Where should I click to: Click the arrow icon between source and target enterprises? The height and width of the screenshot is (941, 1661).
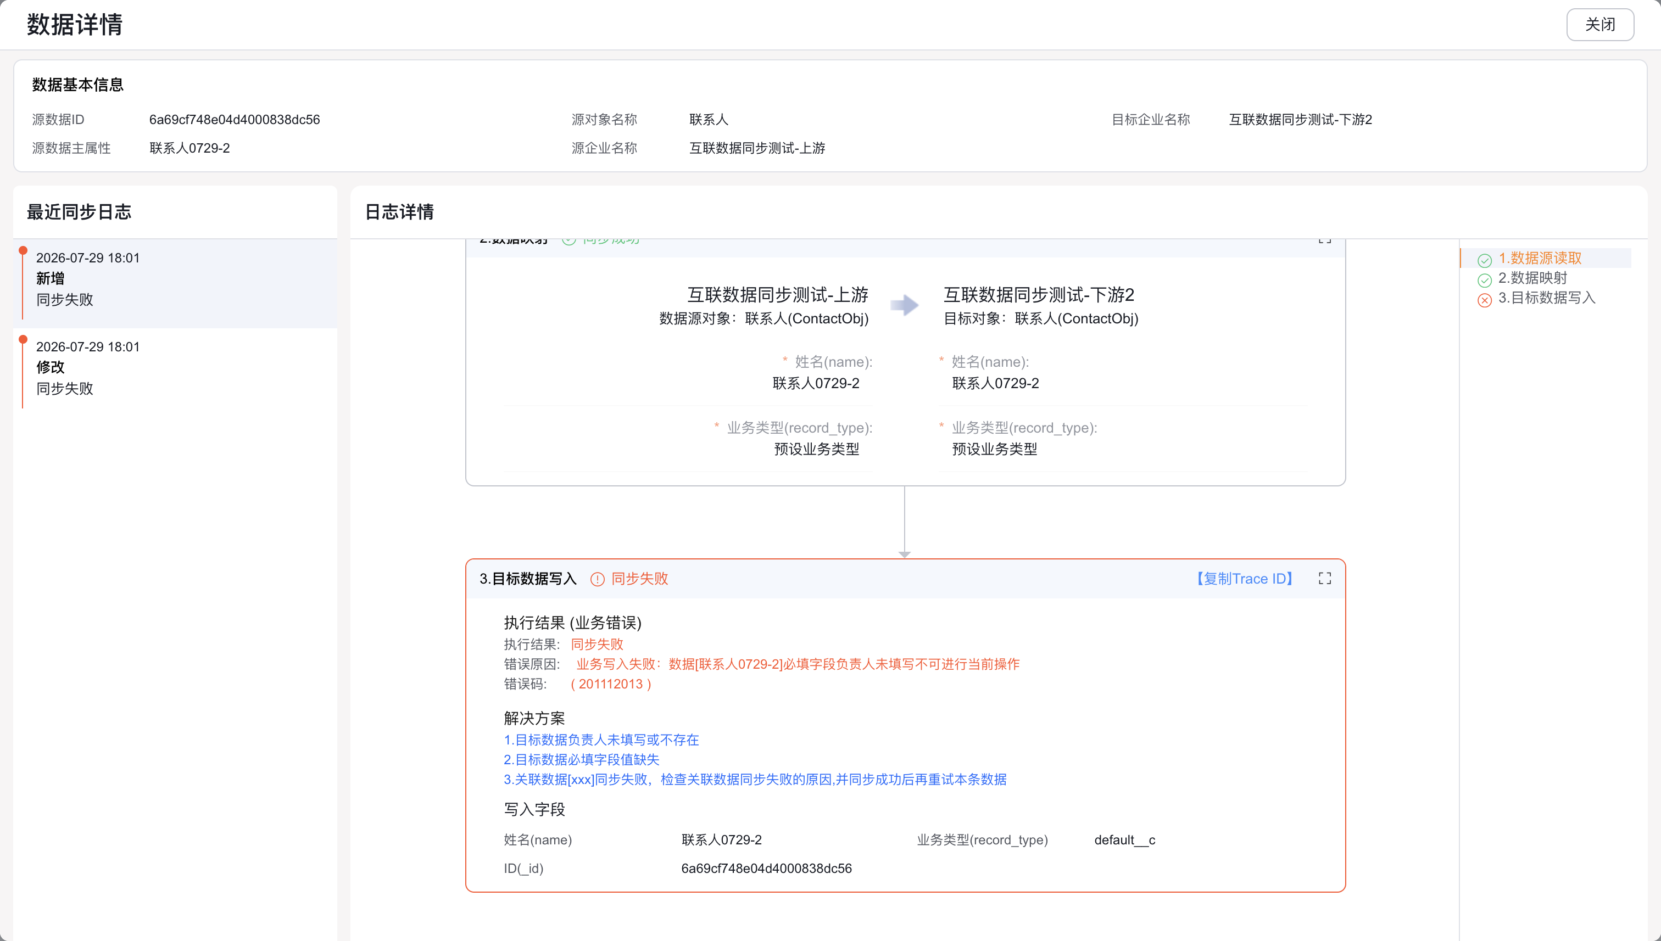tap(905, 305)
